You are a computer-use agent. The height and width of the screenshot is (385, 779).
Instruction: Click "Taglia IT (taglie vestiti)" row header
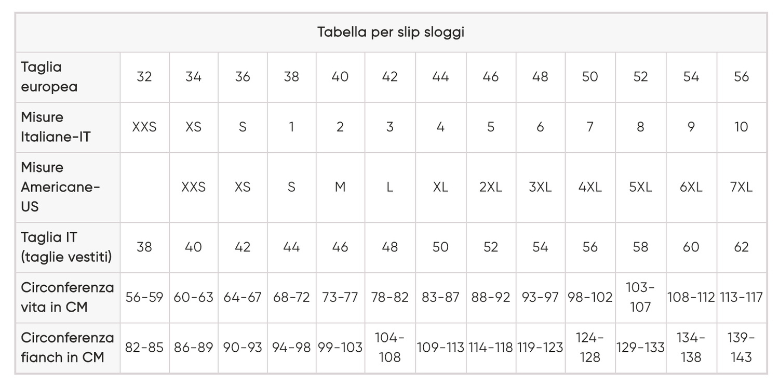pyautogui.click(x=66, y=247)
